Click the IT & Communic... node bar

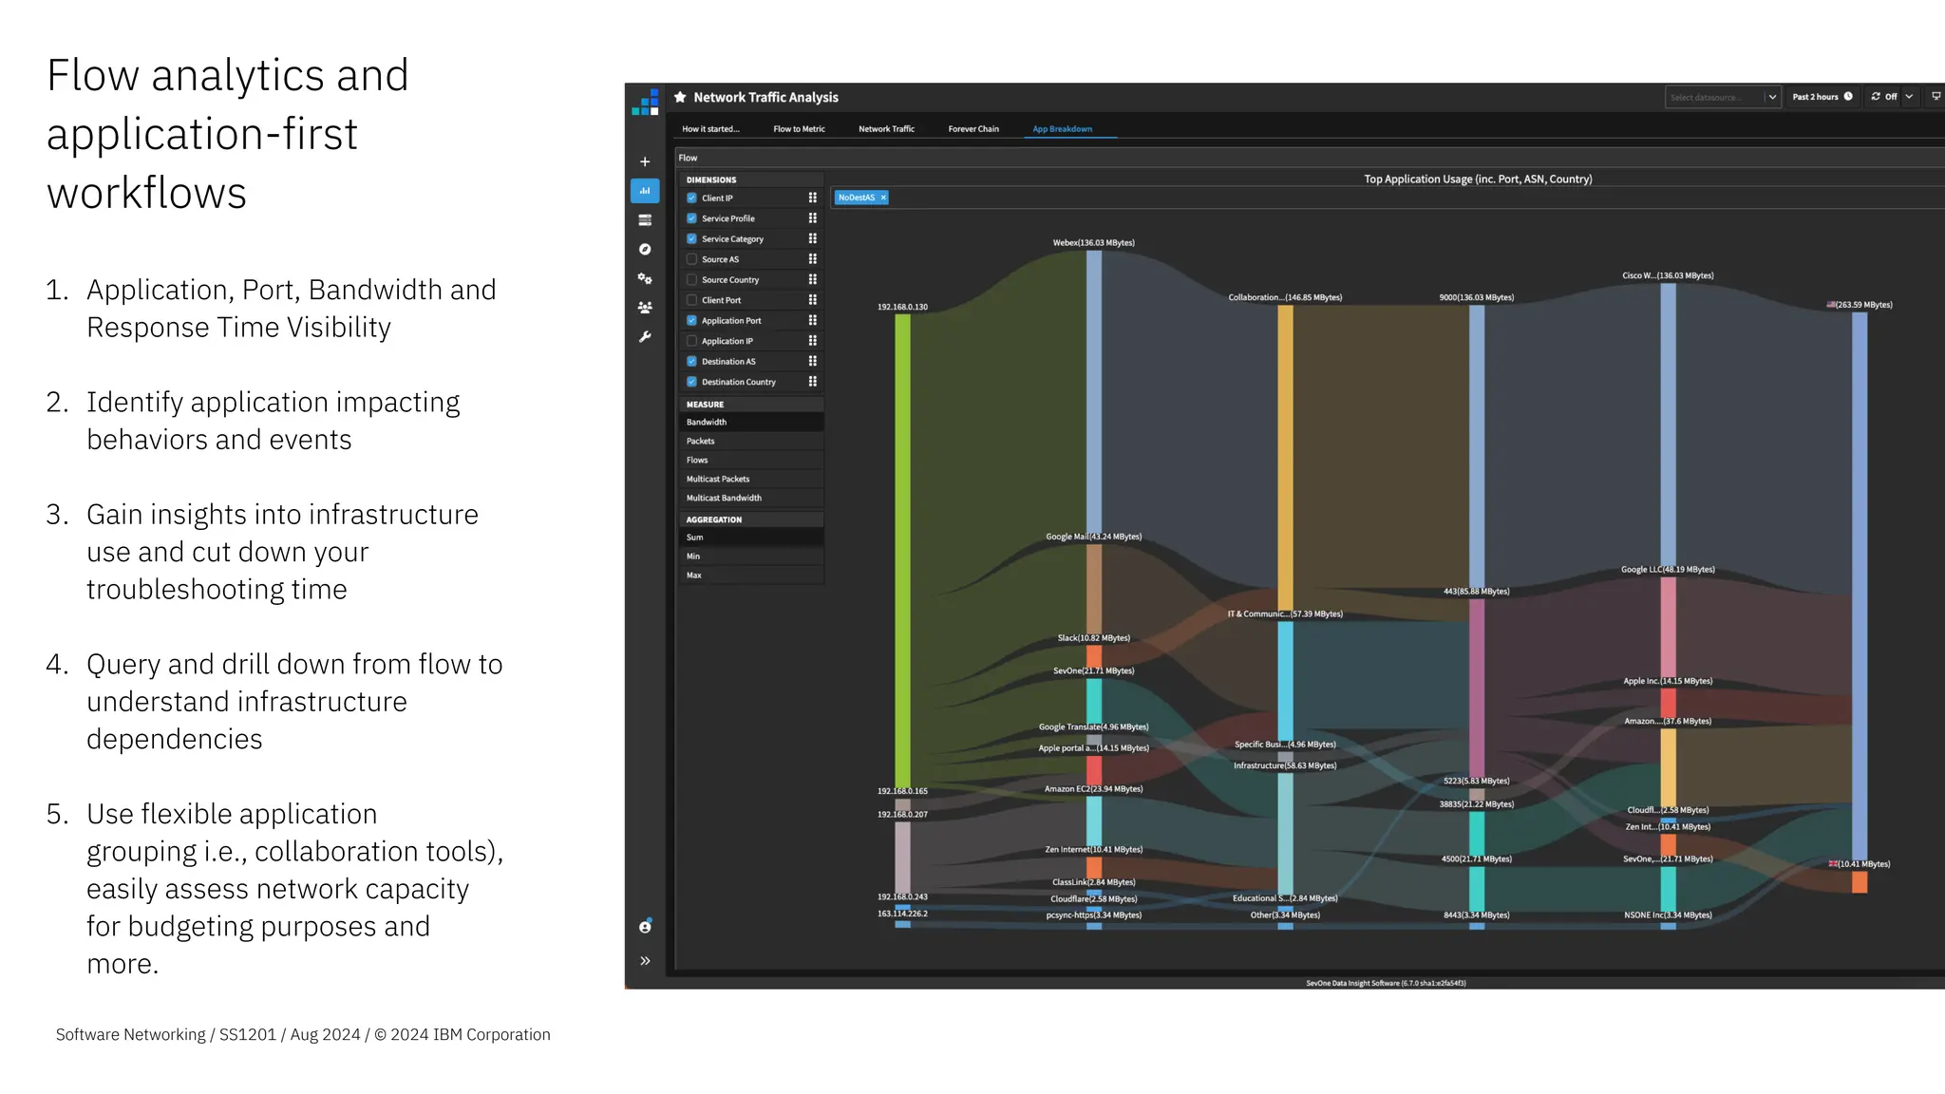tap(1285, 681)
